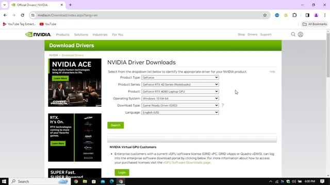The image size is (330, 185).
Task: Click the yellow extension icon in toolbar
Action: (286, 15)
